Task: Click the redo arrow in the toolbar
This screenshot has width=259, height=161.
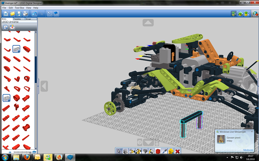Action: click(41, 14)
